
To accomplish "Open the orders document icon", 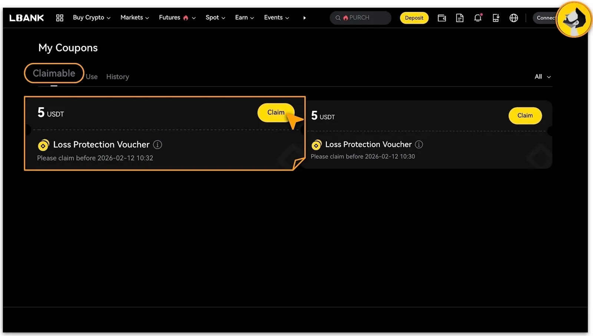I will [x=460, y=18].
